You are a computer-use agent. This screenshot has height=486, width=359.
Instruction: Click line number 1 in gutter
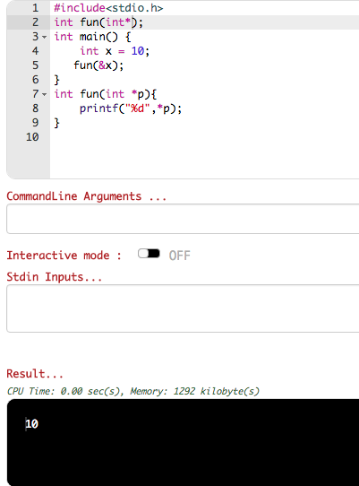35,8
